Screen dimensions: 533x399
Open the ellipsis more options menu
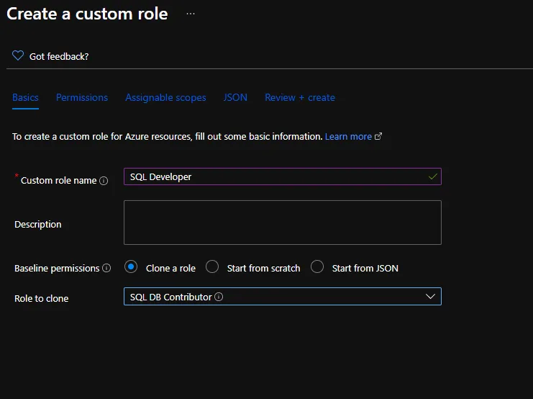tap(191, 14)
